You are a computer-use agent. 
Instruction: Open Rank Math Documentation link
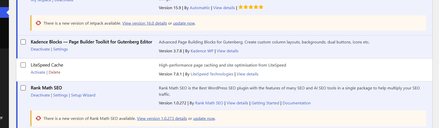(x=297, y=103)
